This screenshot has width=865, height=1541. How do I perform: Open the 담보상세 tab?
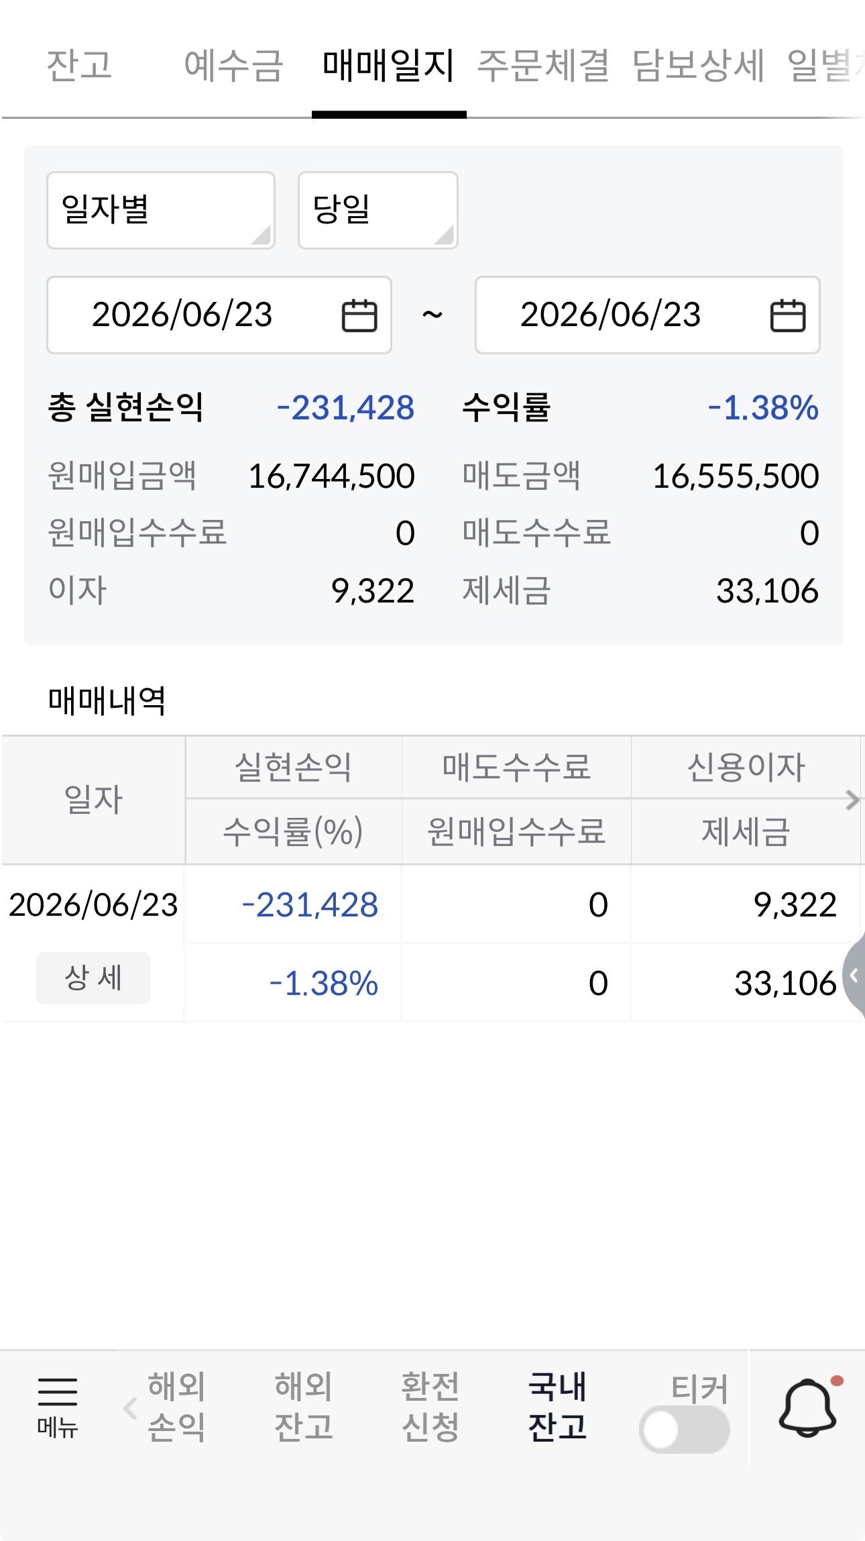pos(698,66)
